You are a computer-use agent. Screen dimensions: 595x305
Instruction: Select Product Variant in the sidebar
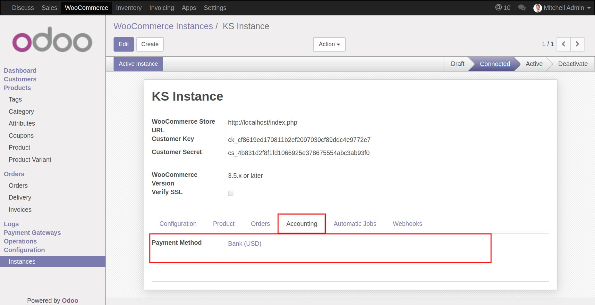(30, 160)
